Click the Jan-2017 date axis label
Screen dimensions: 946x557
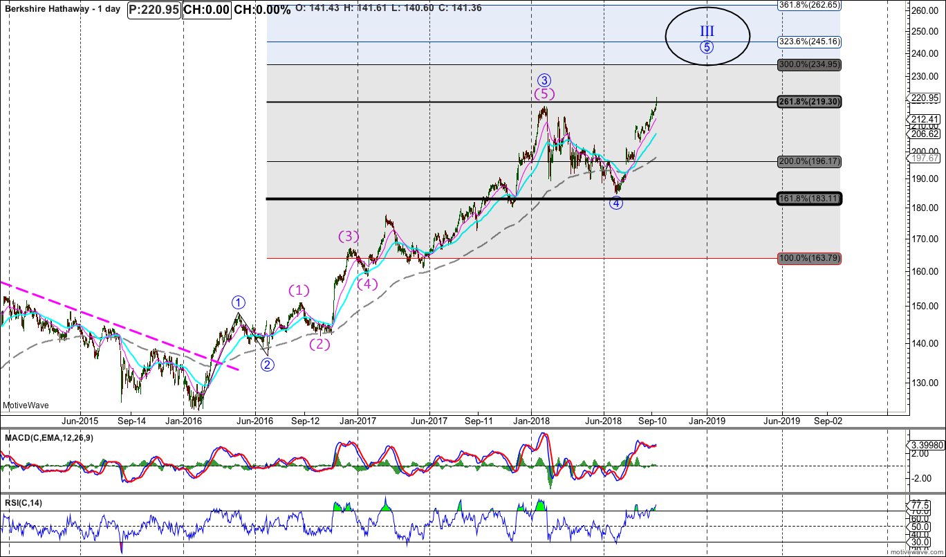tap(358, 419)
